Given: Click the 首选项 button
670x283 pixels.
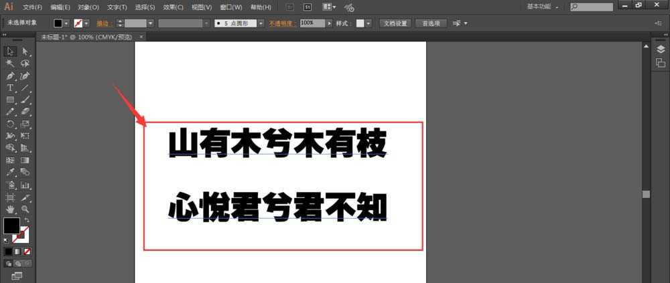Looking at the screenshot, I should pyautogui.click(x=430, y=23).
